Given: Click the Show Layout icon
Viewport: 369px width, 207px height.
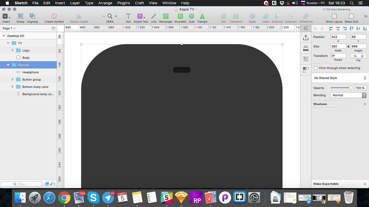Looking at the screenshot, I should (x=334, y=17).
